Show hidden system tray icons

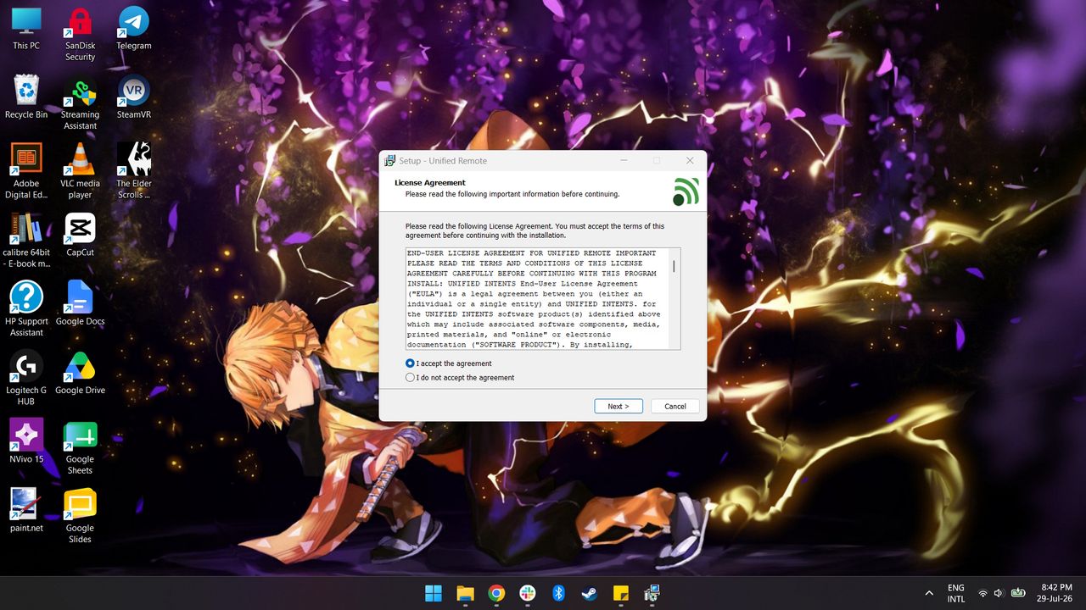[929, 593]
